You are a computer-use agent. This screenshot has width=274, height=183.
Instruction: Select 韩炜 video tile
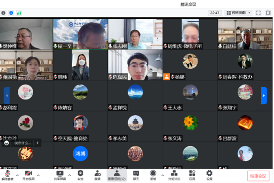[x=81, y=65]
